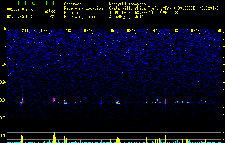Click the horizontal echo streak before 0249
Viewport: 225px width, 143px height.
[x=188, y=102]
